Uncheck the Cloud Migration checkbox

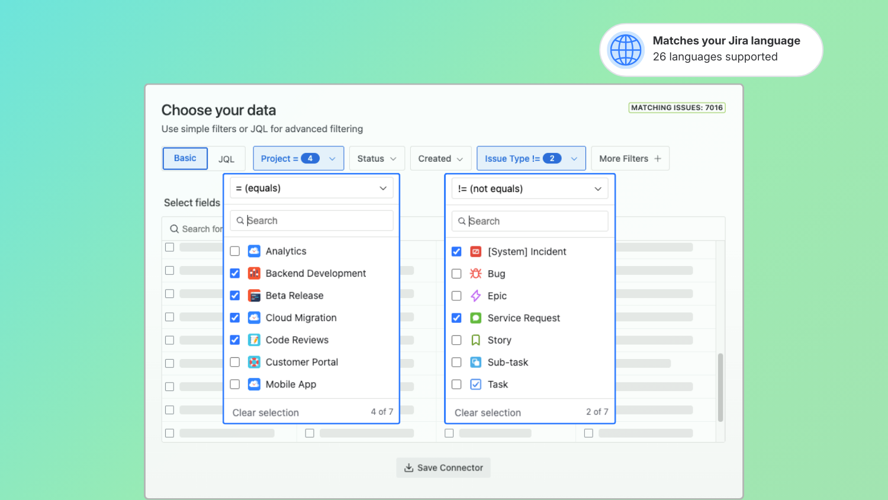235,318
